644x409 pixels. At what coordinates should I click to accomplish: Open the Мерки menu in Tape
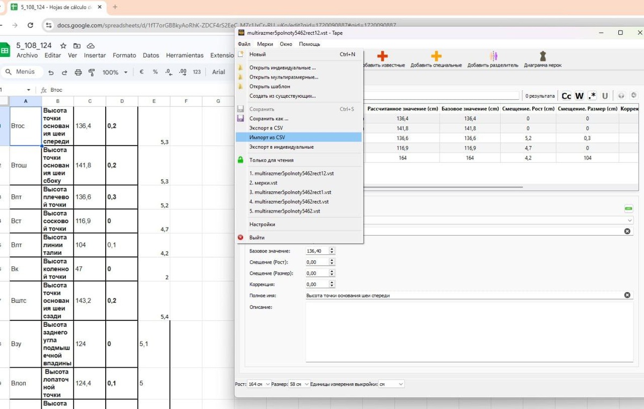pos(265,44)
